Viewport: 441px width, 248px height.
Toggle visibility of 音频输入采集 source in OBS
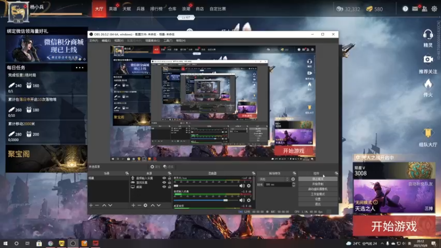pos(164,178)
